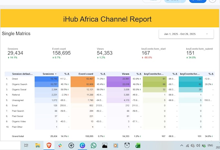Select the Paid Search channel row

(x=110, y=111)
